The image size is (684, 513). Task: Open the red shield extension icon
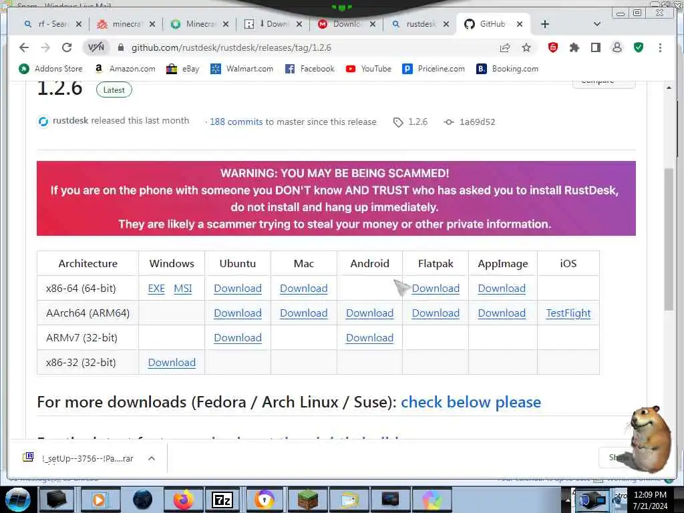click(552, 47)
